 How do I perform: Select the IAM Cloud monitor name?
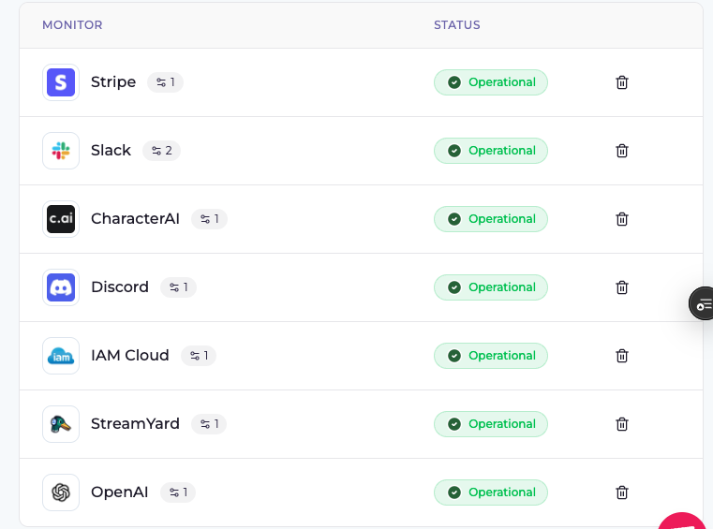130,356
